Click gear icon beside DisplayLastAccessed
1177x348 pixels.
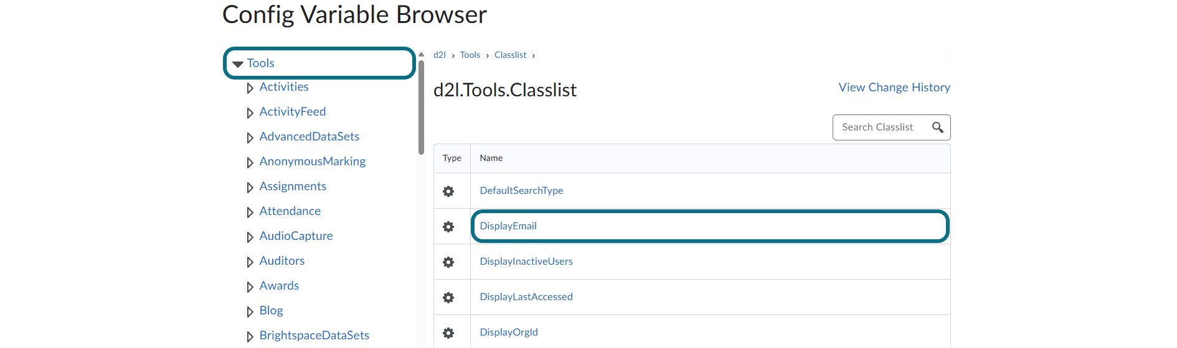[448, 298]
